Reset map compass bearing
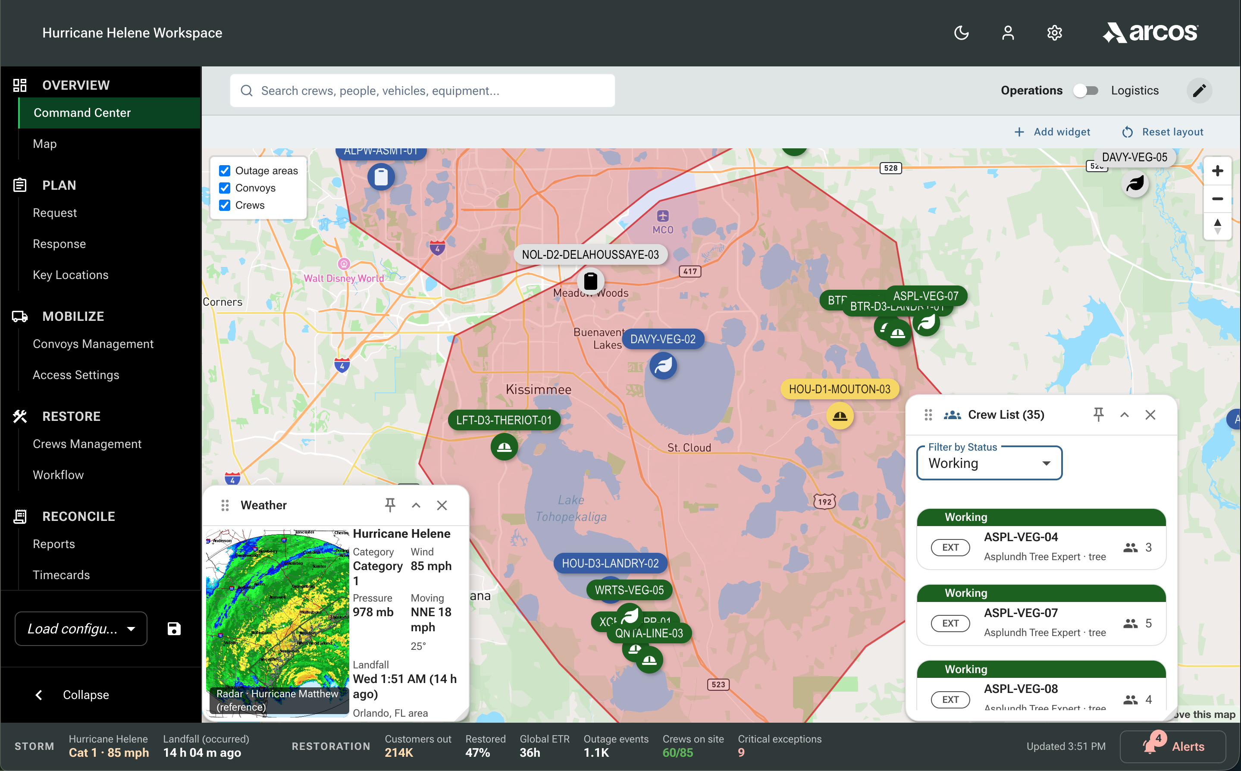The height and width of the screenshot is (771, 1241). (1218, 226)
